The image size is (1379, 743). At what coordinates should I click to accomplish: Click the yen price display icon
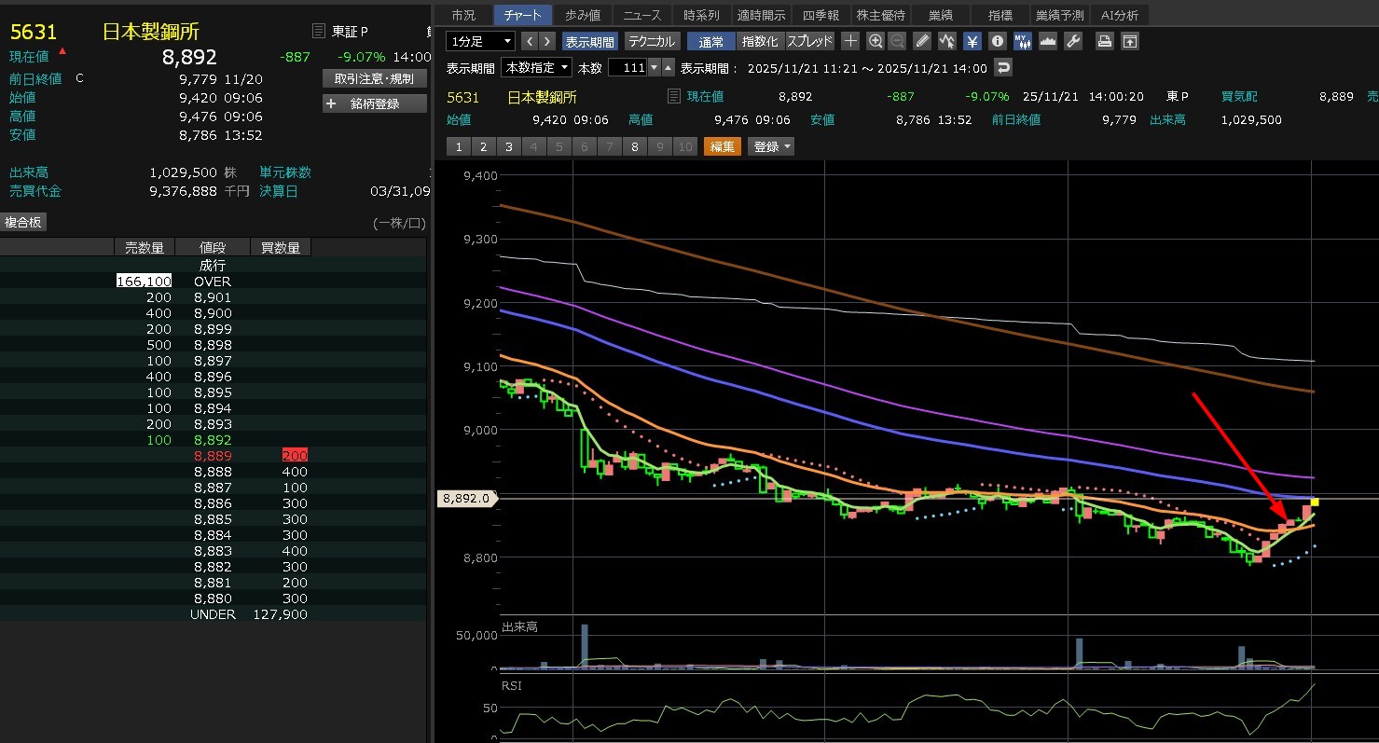(972, 41)
